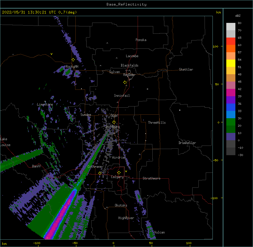Click the Base_Reflectivity title text
253x247 pixels.
coord(126,4)
